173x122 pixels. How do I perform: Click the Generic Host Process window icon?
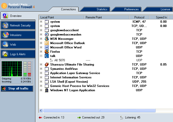pyautogui.click(x=47, y=86)
